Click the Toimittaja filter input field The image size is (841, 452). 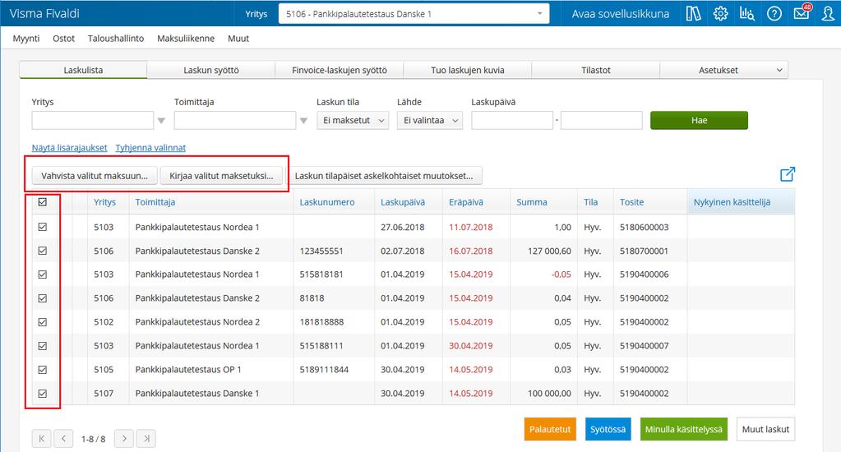tap(235, 121)
